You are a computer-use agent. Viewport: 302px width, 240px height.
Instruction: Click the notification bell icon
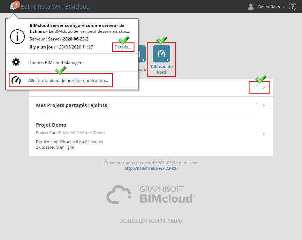point(13,7)
